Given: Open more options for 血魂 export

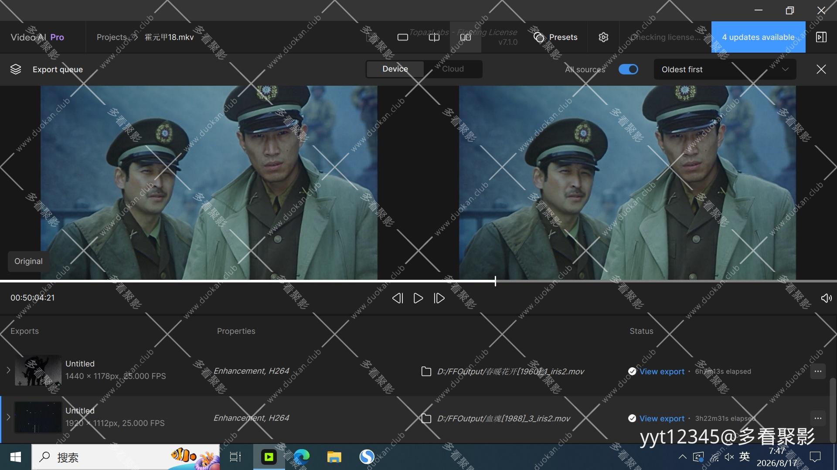Looking at the screenshot, I should [818, 418].
